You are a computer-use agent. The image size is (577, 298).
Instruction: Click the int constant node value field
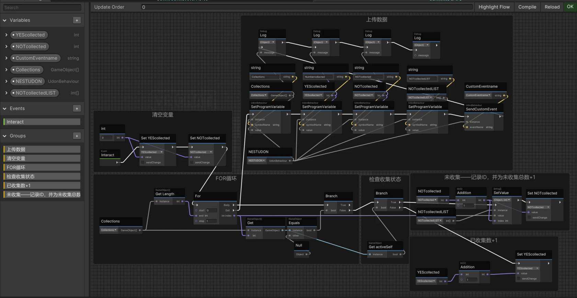click(106, 138)
